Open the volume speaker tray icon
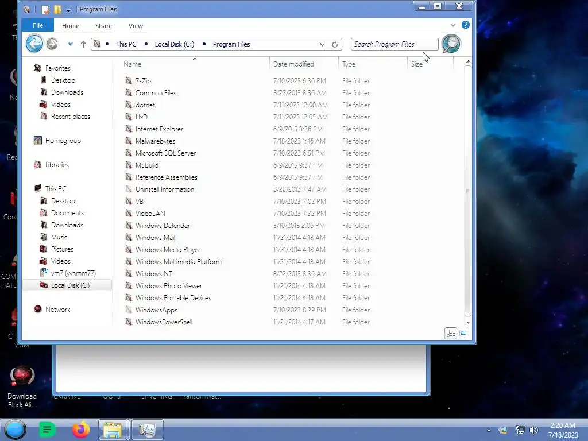This screenshot has height=441, width=588. click(533, 430)
